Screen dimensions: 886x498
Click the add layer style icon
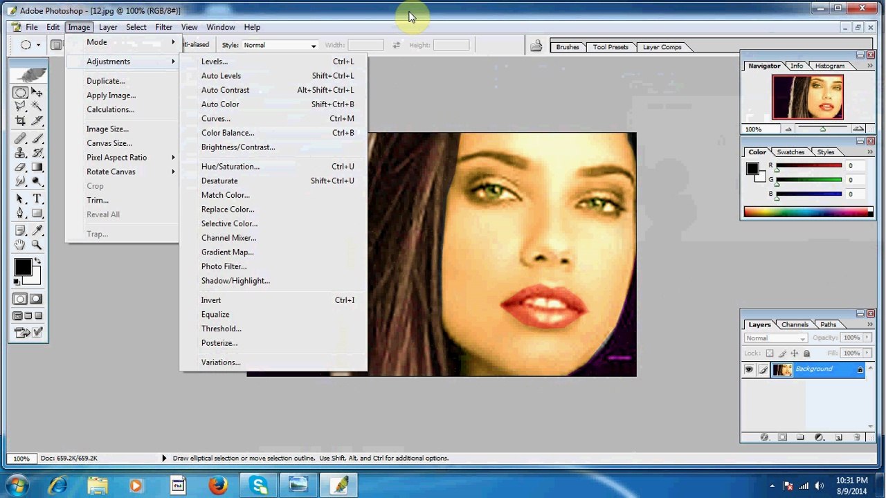click(x=764, y=437)
